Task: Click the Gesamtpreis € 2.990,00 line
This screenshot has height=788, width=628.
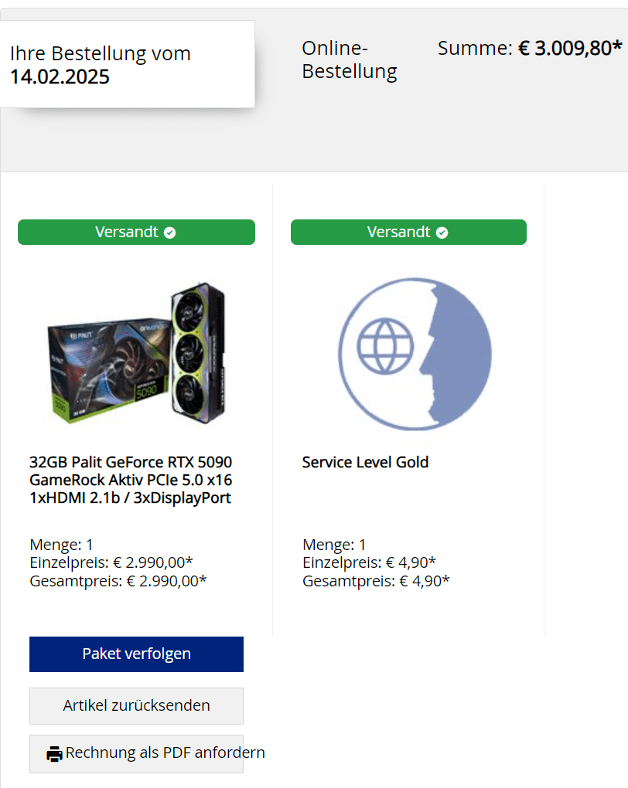Action: (118, 581)
